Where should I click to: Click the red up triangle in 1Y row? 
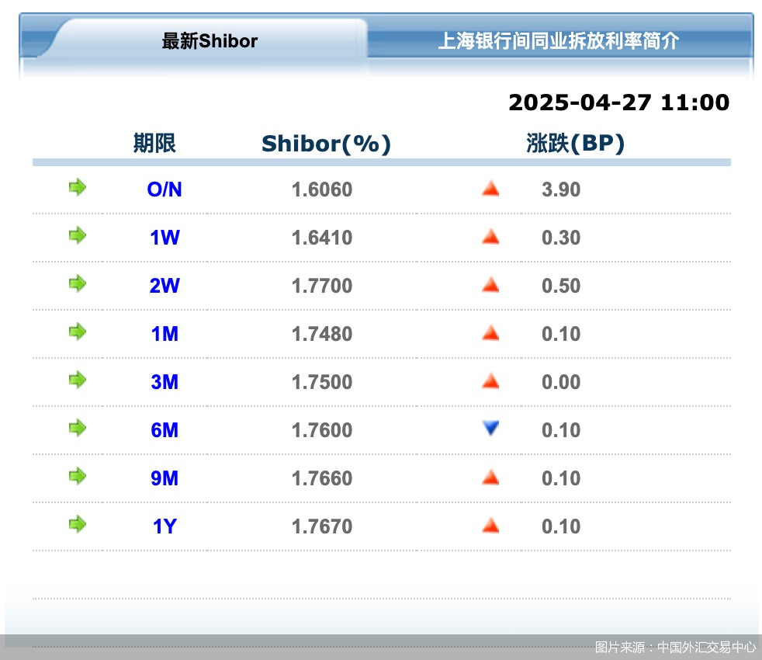tap(490, 525)
